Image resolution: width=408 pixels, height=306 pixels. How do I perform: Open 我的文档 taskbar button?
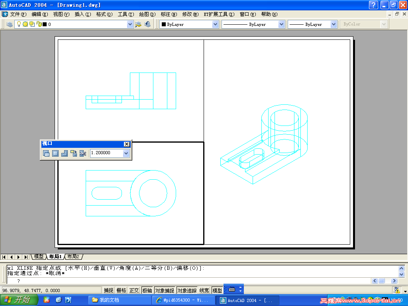119,300
